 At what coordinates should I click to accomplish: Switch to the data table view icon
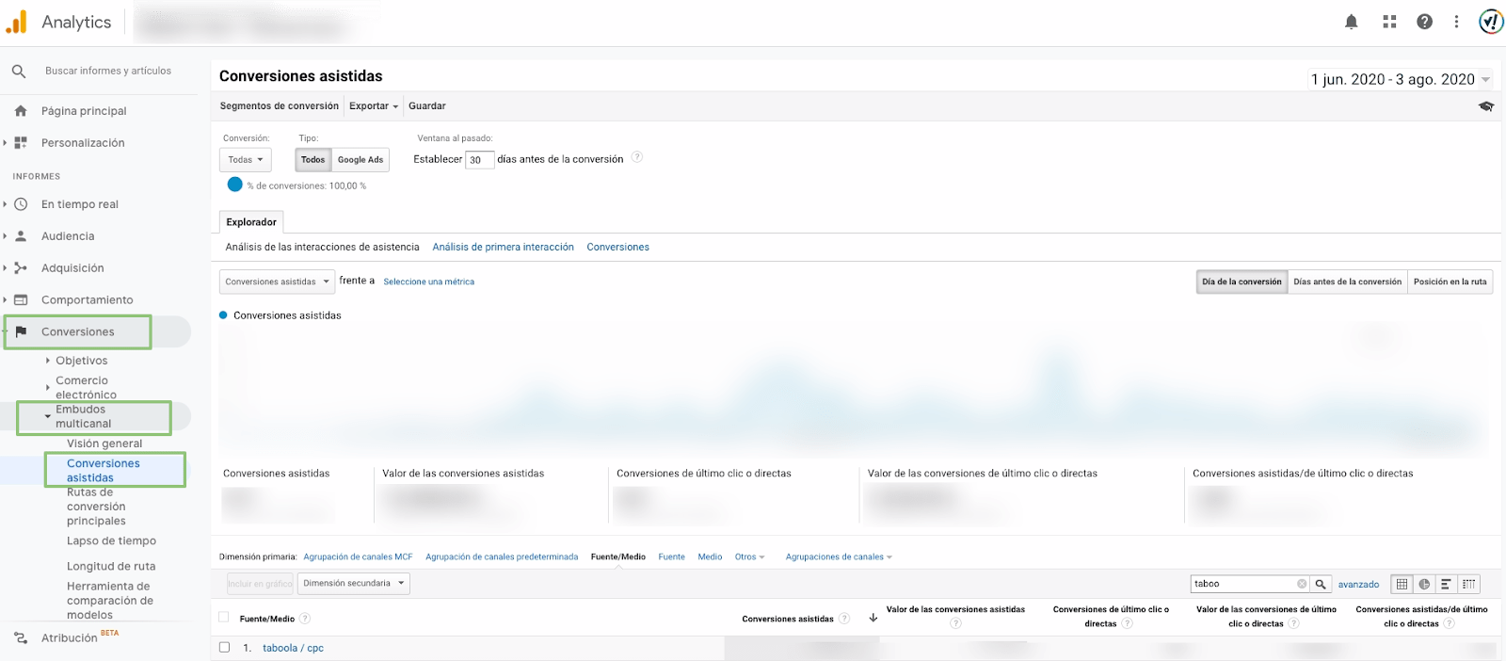coord(1402,584)
